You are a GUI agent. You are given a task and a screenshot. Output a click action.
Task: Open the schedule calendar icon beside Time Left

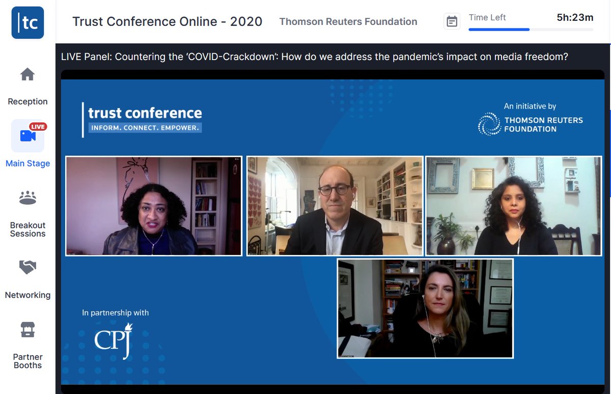click(452, 21)
